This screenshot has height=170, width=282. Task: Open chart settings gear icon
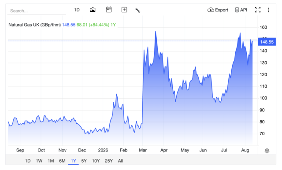[267, 151]
